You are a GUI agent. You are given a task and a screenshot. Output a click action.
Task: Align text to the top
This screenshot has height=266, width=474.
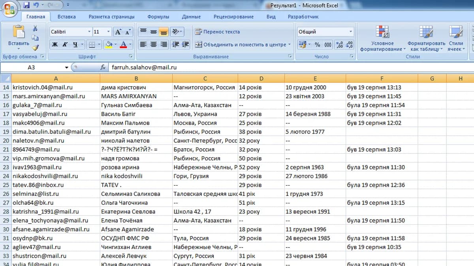click(144, 32)
